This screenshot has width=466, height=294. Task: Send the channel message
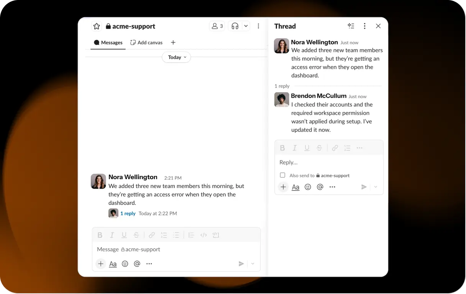(241, 264)
